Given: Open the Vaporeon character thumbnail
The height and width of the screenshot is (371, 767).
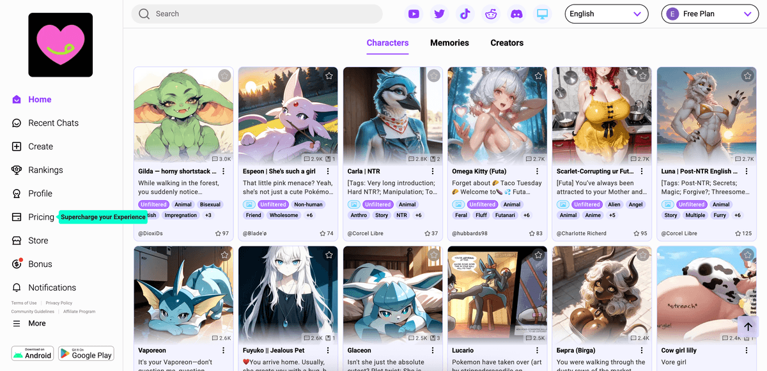Looking at the screenshot, I should (x=183, y=295).
